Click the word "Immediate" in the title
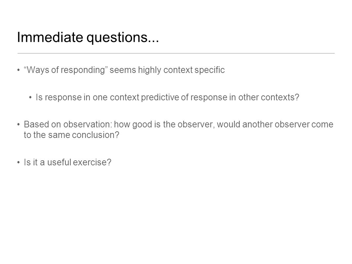 pos(50,37)
